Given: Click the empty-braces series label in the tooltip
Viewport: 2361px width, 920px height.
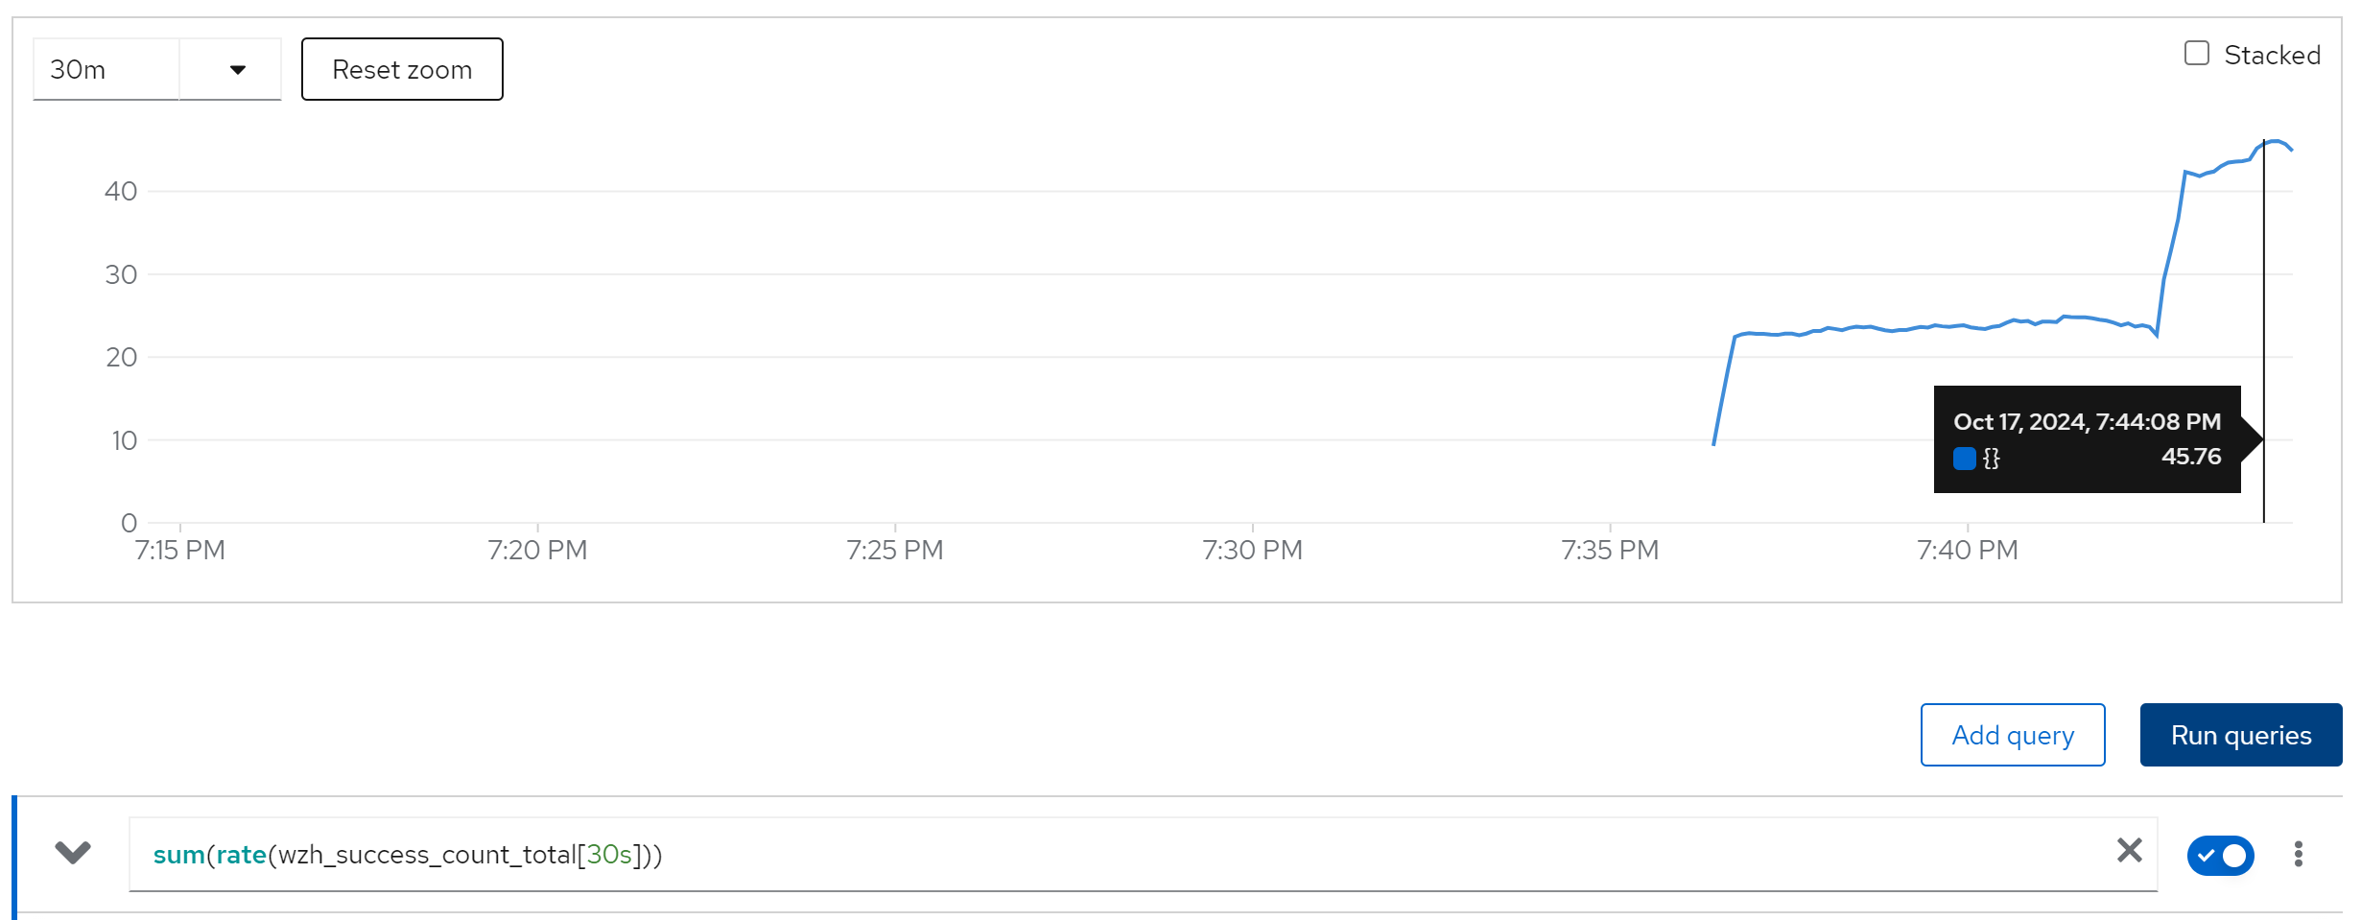Looking at the screenshot, I should tap(1991, 459).
